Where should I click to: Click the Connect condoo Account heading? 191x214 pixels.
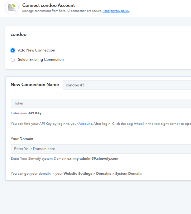[x=49, y=5]
